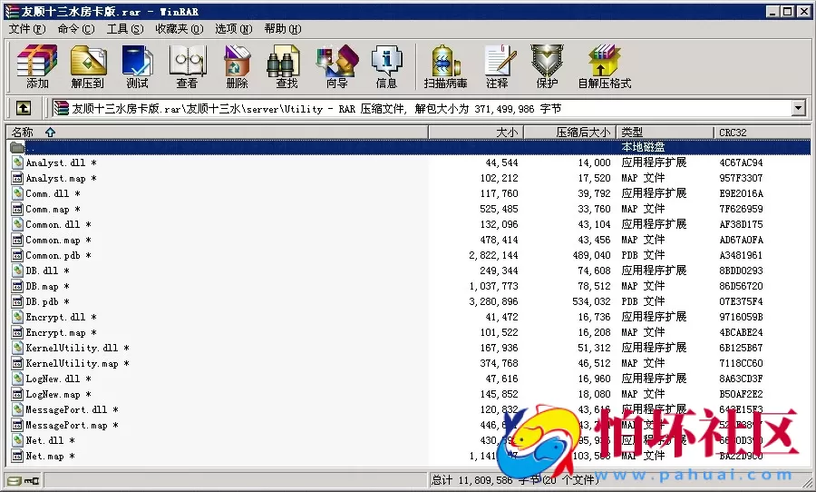Click the 本地磁盘 type cell

[x=643, y=147]
